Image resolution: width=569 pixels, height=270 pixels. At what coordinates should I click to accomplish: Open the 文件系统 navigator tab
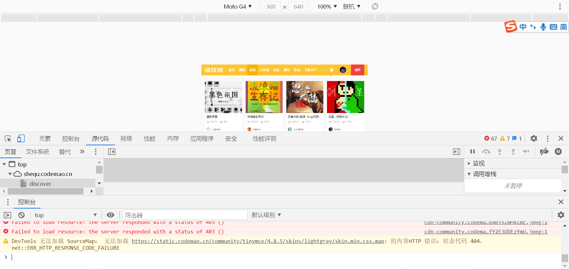coord(38,152)
